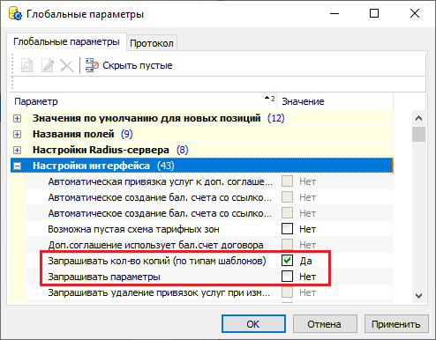Select row 'Автоматическая привязка услуг к доп. соглаше…'

click(x=209, y=181)
